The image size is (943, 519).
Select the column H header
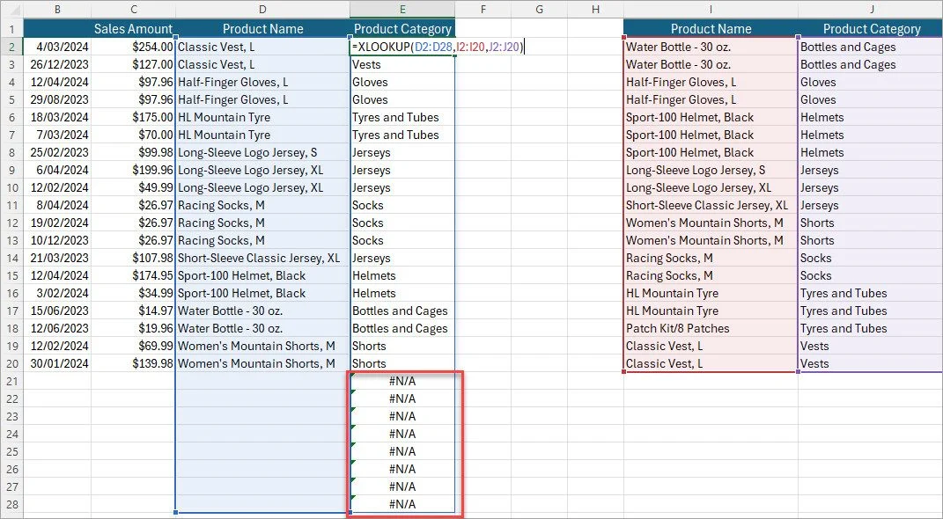click(x=595, y=9)
